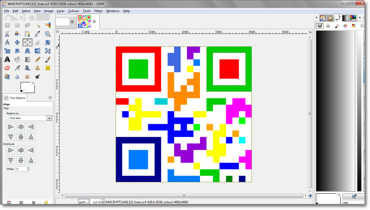Select the Scissors Select tool
This screenshot has width=370, height=210.
7,34
